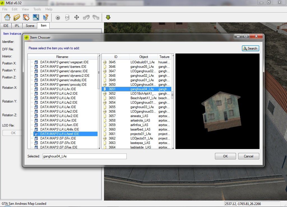
Task: Select DATA\MAPS\LA\LAhills.IDE file
Action: tap(60, 129)
